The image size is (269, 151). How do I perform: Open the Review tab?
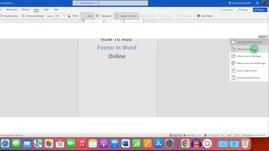point(25,10)
